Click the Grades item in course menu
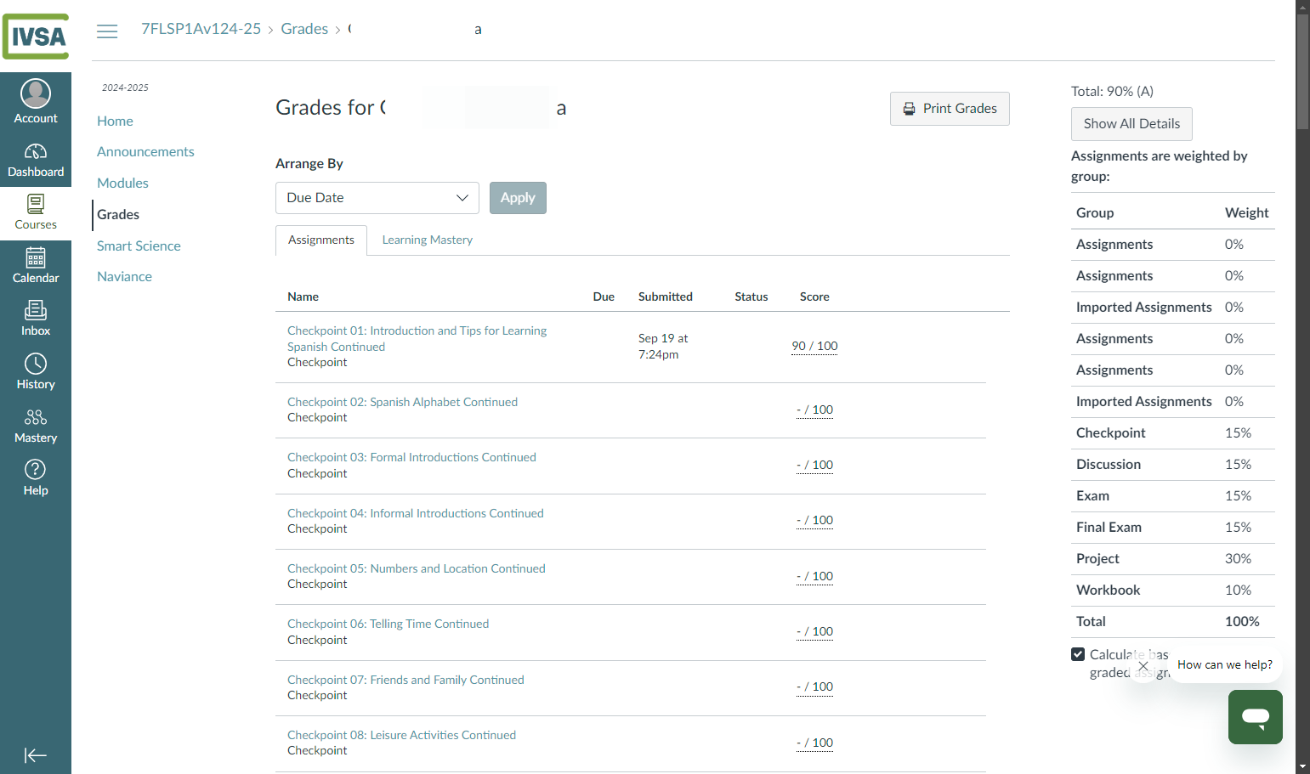 118,215
